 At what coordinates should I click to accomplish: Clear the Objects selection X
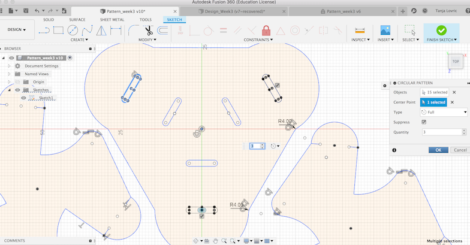point(454,92)
